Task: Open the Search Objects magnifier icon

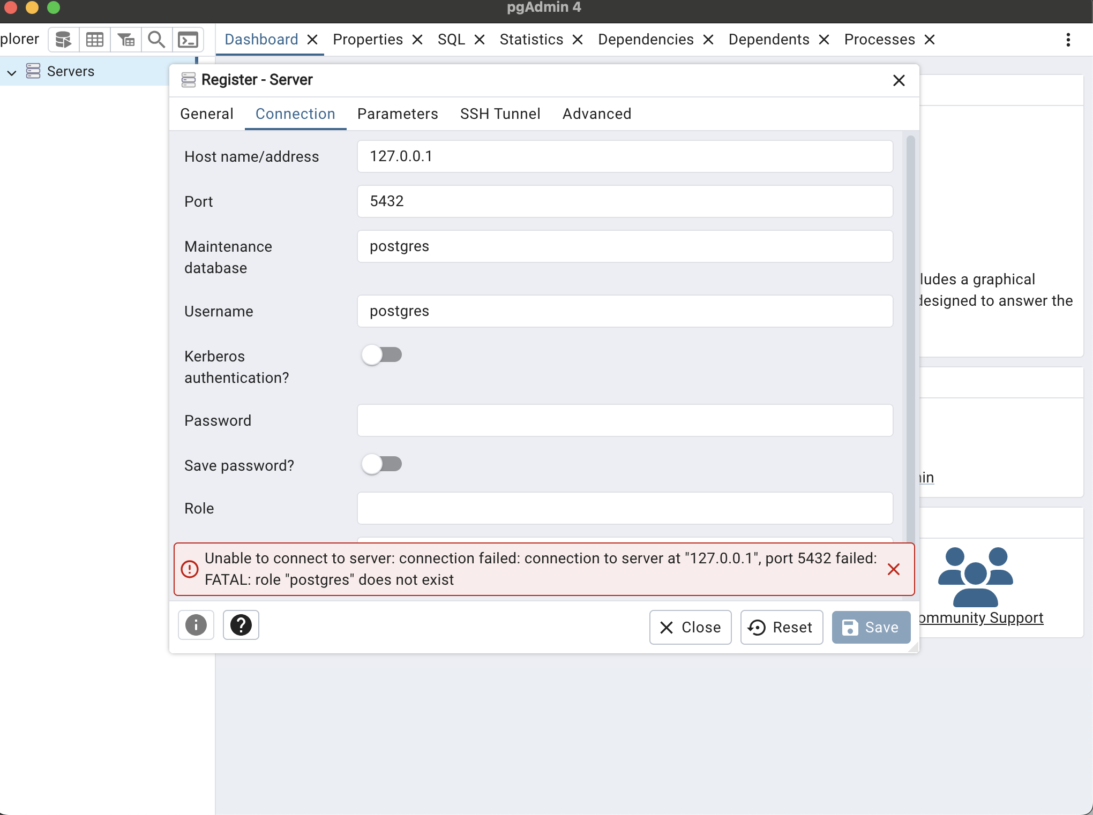Action: point(156,40)
